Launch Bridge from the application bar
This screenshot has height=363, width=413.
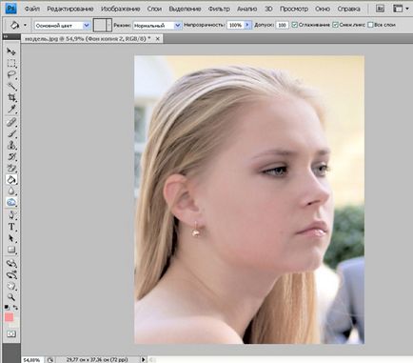[x=380, y=9]
